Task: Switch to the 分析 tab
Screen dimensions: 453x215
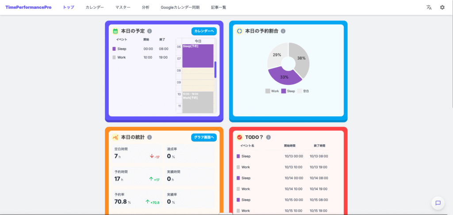Action: 146,8
